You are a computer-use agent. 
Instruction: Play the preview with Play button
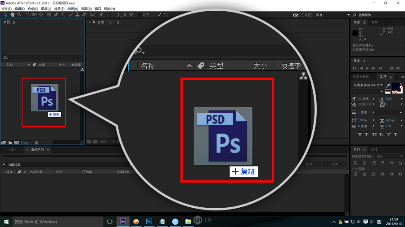tap(367, 68)
